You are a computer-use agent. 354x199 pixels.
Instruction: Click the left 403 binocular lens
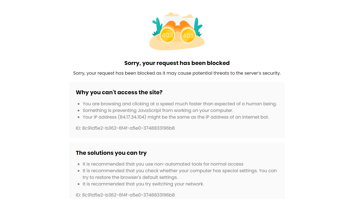[167, 35]
